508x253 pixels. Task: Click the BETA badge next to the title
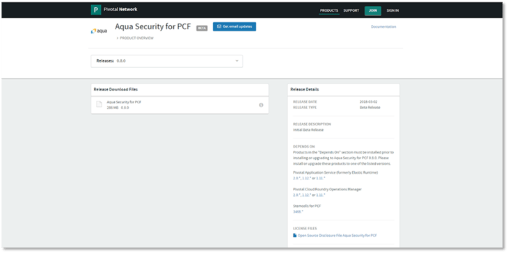[x=202, y=28]
